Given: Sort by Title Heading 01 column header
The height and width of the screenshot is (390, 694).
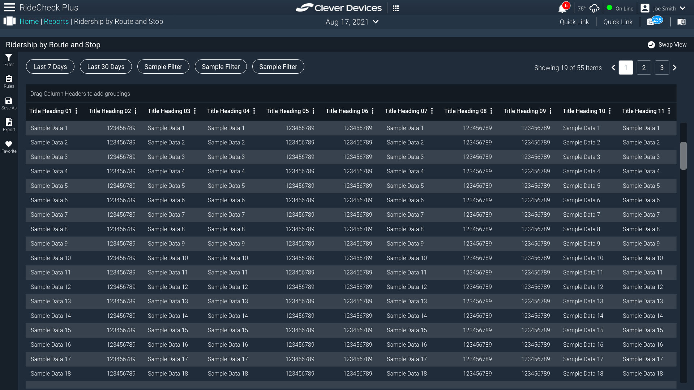Looking at the screenshot, I should click(50, 111).
